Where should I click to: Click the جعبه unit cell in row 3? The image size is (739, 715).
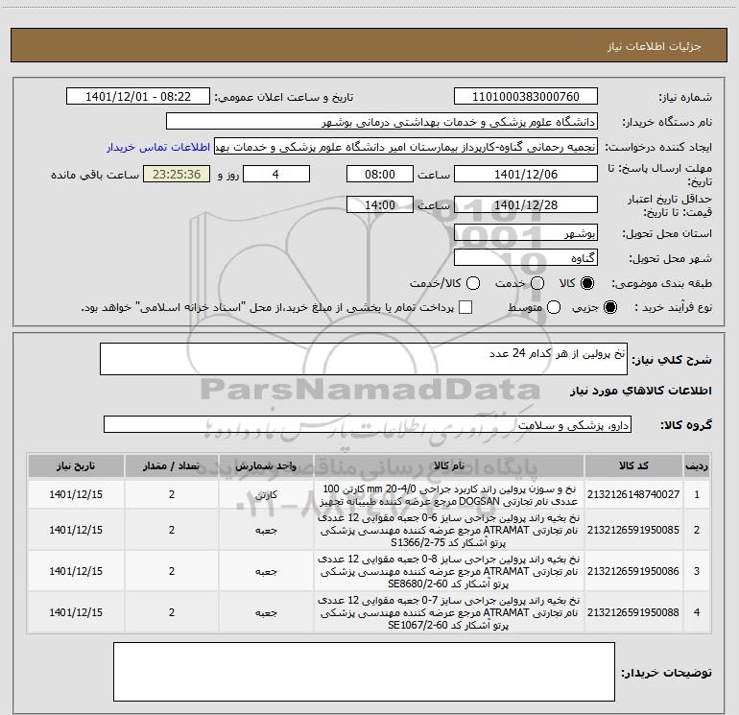click(x=266, y=572)
